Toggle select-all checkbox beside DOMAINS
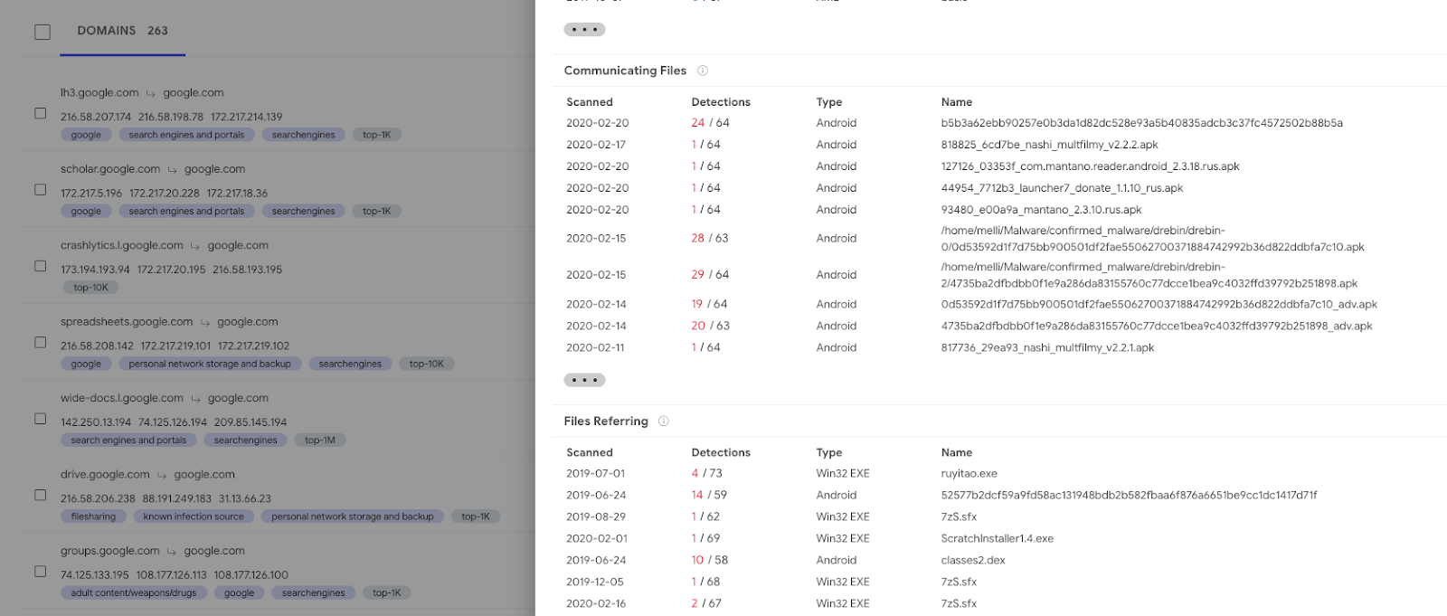The image size is (1447, 616). pyautogui.click(x=43, y=32)
